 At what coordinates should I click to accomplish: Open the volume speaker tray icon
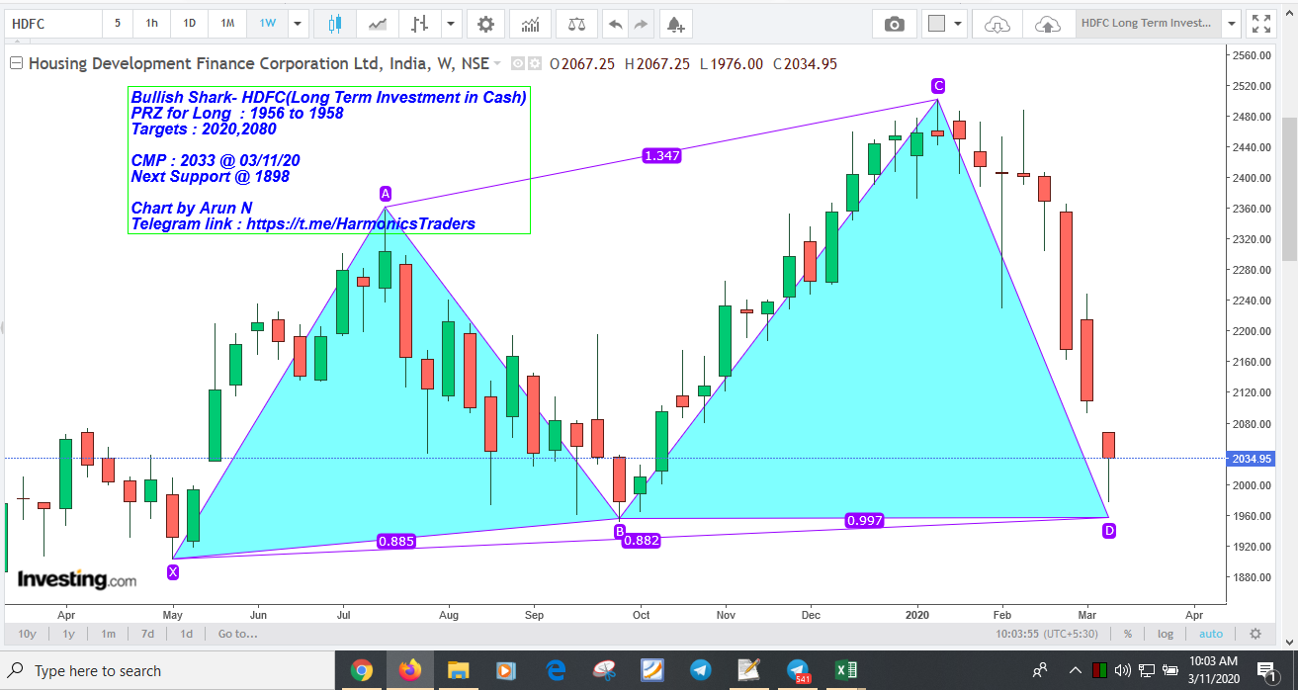click(x=1123, y=670)
